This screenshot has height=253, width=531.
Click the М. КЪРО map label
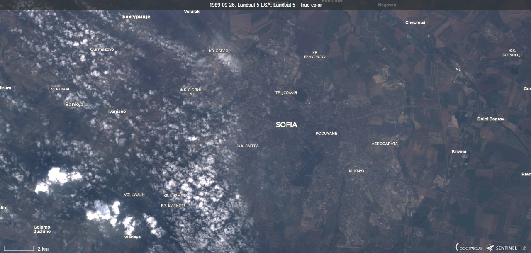(x=356, y=171)
